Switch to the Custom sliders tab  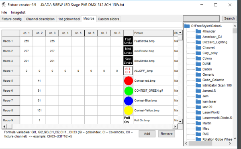pos(108,19)
